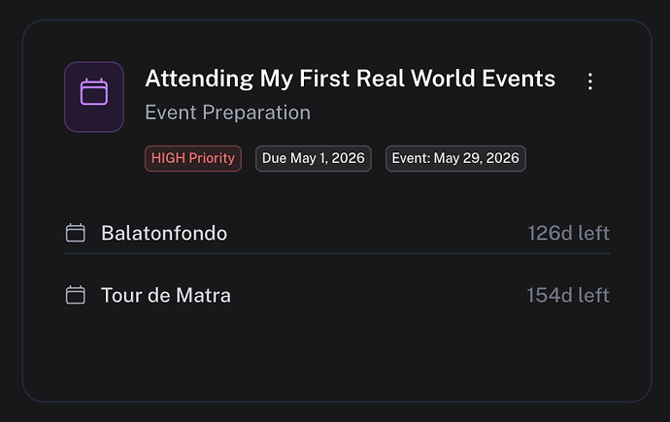Click the Event Preparation subtitle
670x422 pixels.
click(227, 113)
